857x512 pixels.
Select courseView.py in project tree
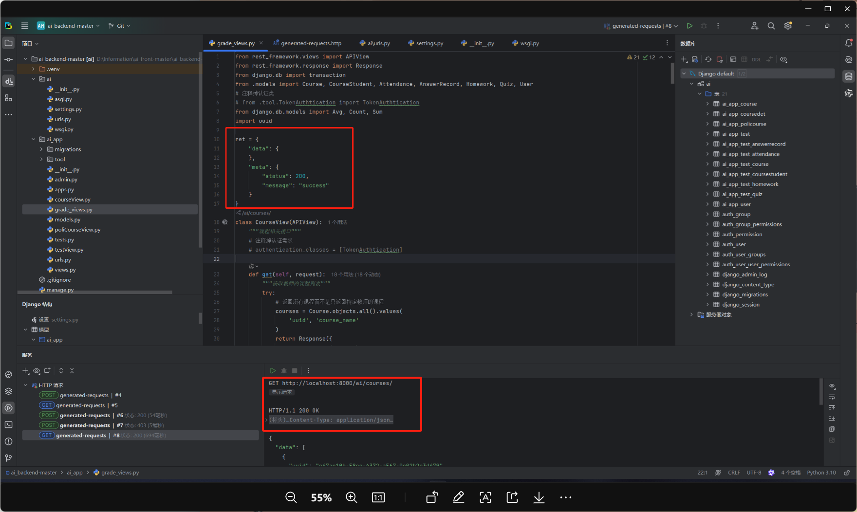(73, 200)
